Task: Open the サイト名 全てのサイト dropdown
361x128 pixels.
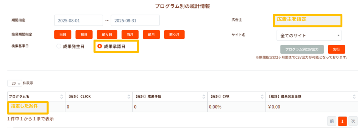Action: [309, 36]
